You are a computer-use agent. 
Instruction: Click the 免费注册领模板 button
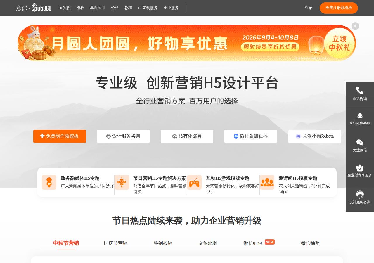(x=339, y=8)
